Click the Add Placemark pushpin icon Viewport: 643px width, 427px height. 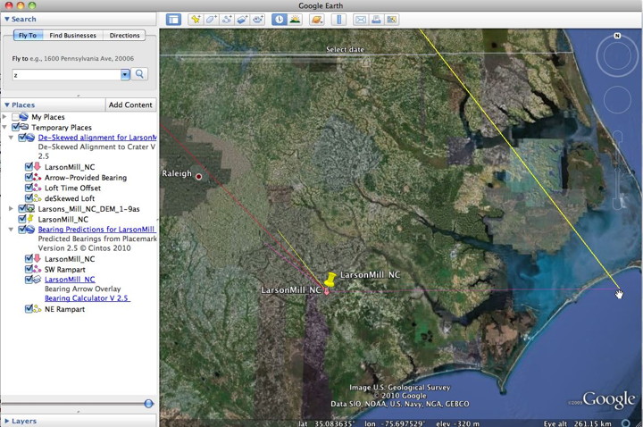point(196,19)
